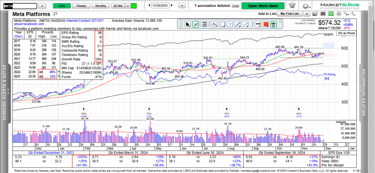Image resolution: width=375 pixels, height=173 pixels.
Task: Click the 602.95 price high label
Action: 280,47
